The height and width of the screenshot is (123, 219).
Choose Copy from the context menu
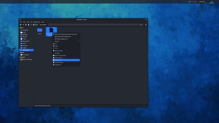point(66,46)
